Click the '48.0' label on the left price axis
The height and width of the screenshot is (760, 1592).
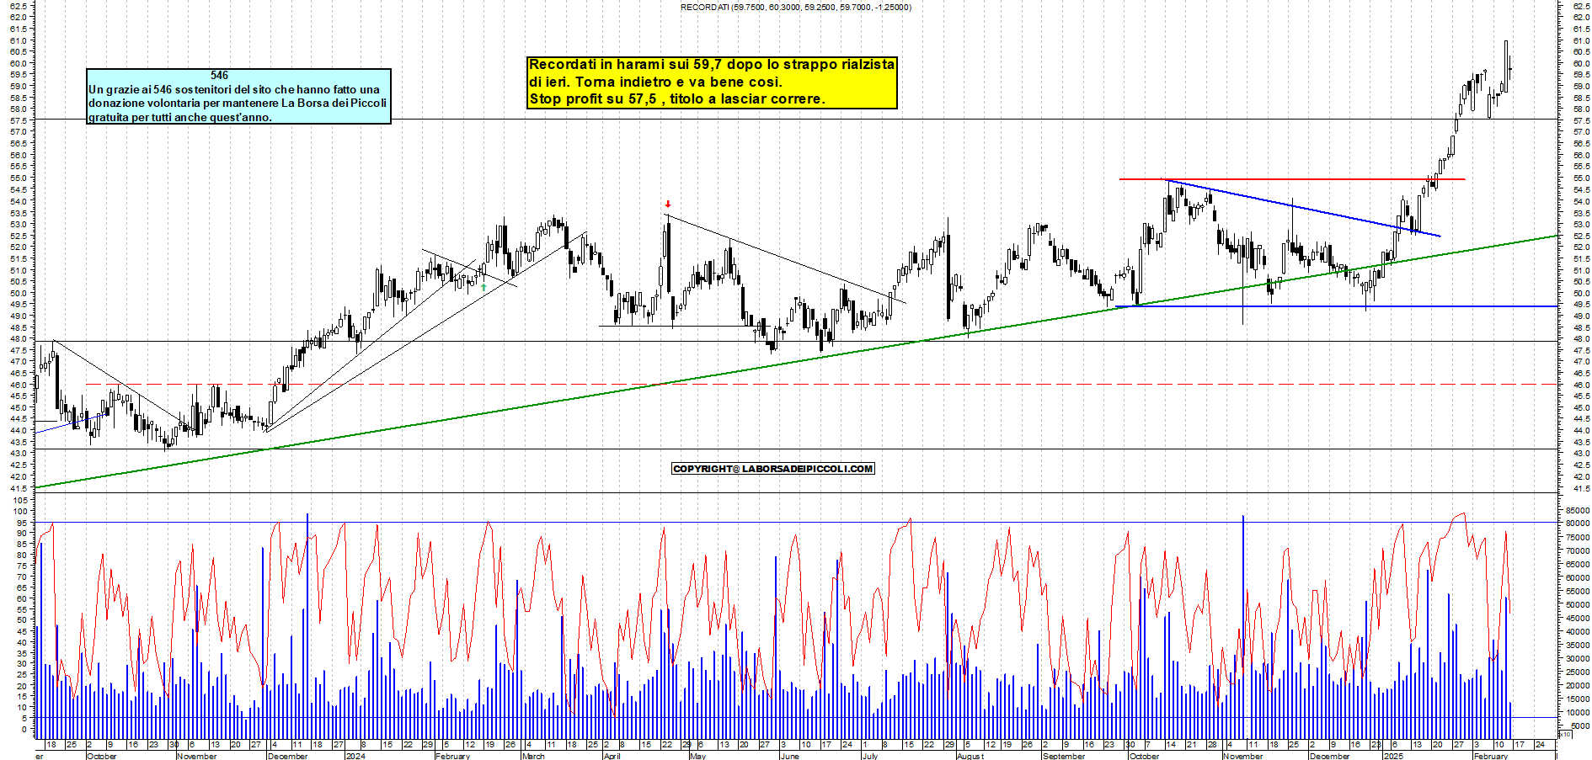(x=20, y=339)
